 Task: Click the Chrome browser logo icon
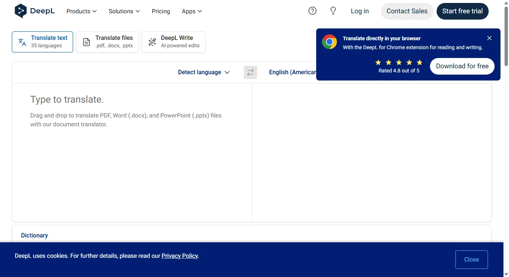click(x=329, y=42)
